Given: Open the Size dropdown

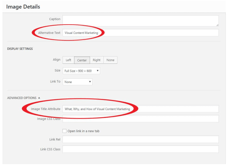Looking at the screenshot, I should (x=81, y=71).
